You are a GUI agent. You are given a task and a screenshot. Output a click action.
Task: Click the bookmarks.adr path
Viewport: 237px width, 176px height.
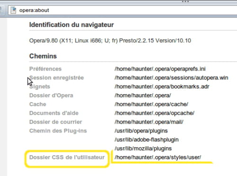pos(162,87)
